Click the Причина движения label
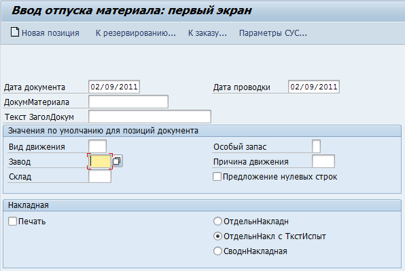 point(251,162)
